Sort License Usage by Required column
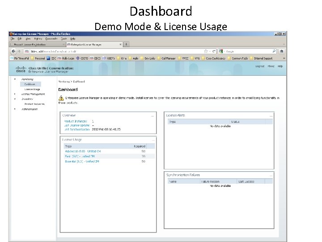Screen dimensions: 322x242 pyautogui.click(x=140, y=146)
